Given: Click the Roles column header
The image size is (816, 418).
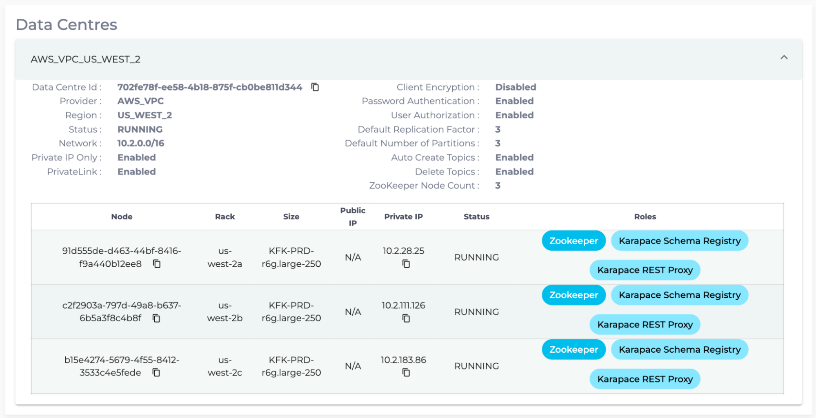Looking at the screenshot, I should 645,217.
